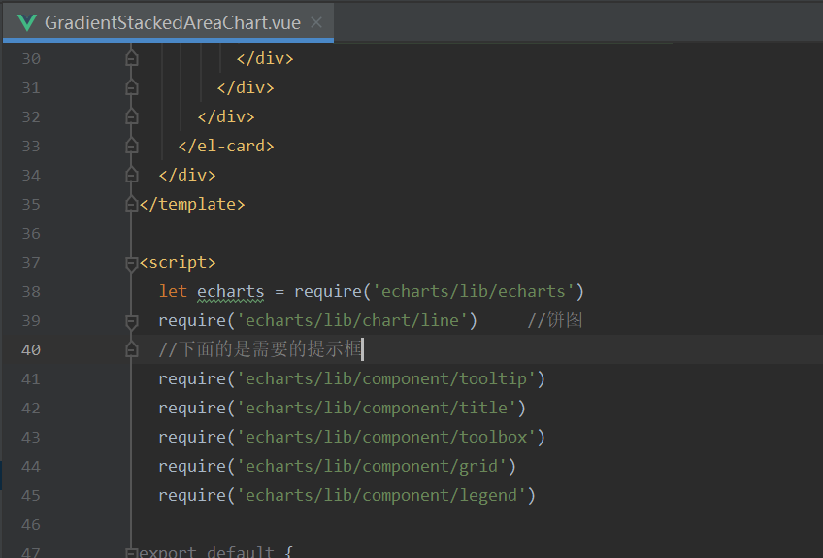The height and width of the screenshot is (558, 823).
Task: Click the 'export default {' text
Action: point(215,552)
